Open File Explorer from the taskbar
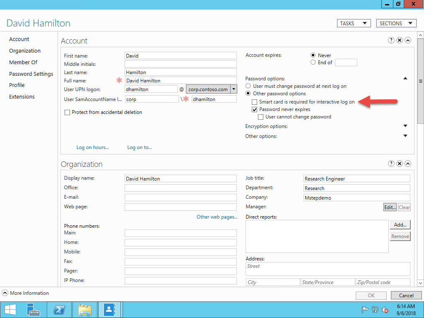424x318 pixels. (84, 310)
